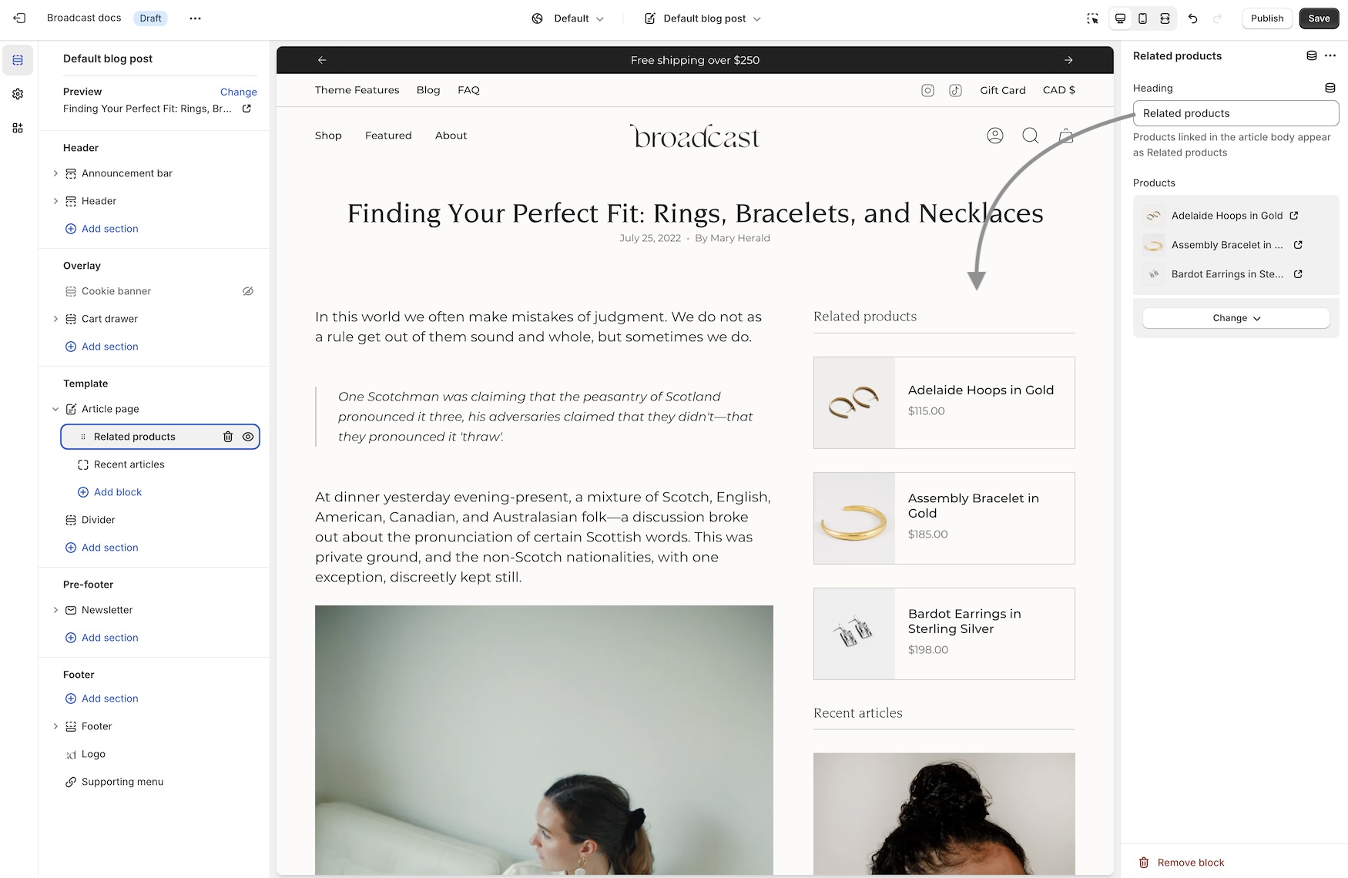Click the undo arrow icon in top bar

click(1192, 18)
